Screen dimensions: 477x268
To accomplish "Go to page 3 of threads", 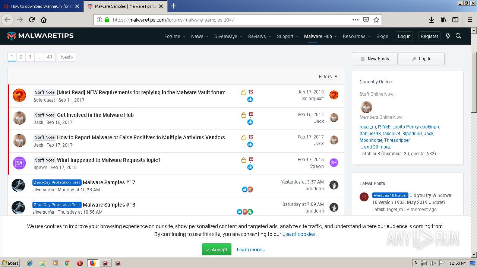I will click(30, 57).
